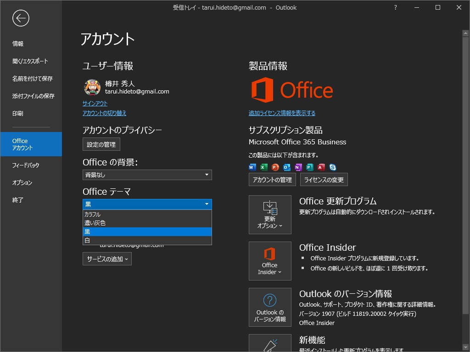The image size is (470, 352).
Task: Click the Access app icon
Action: coord(320,167)
